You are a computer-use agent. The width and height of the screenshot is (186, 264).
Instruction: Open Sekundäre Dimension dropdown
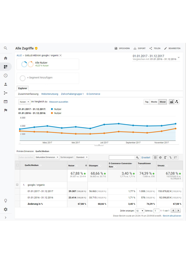click(x=47, y=157)
